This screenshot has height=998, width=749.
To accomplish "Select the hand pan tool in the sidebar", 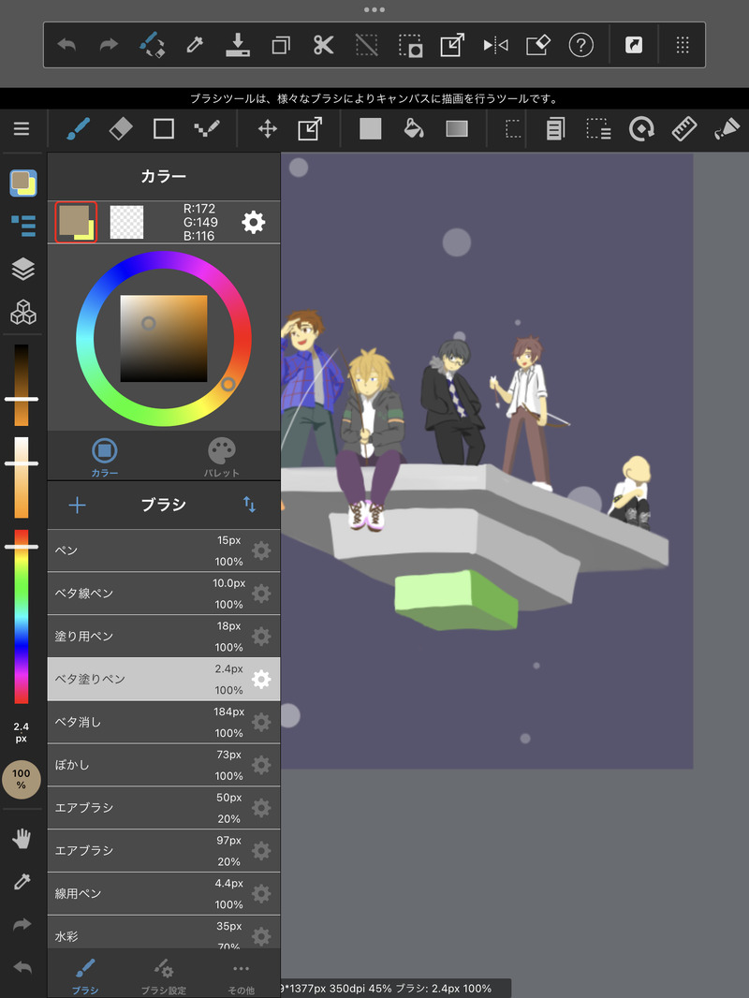I will (x=22, y=839).
